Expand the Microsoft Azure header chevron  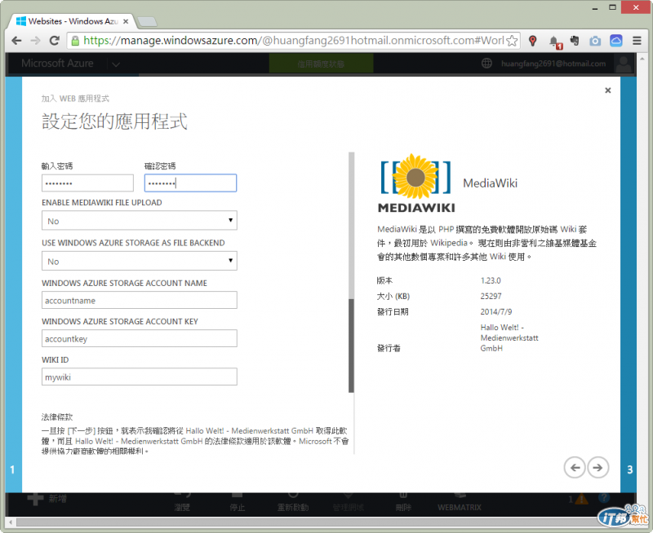(x=116, y=64)
